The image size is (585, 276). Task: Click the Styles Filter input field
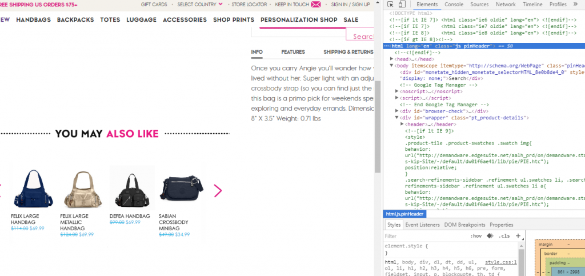[425, 236]
